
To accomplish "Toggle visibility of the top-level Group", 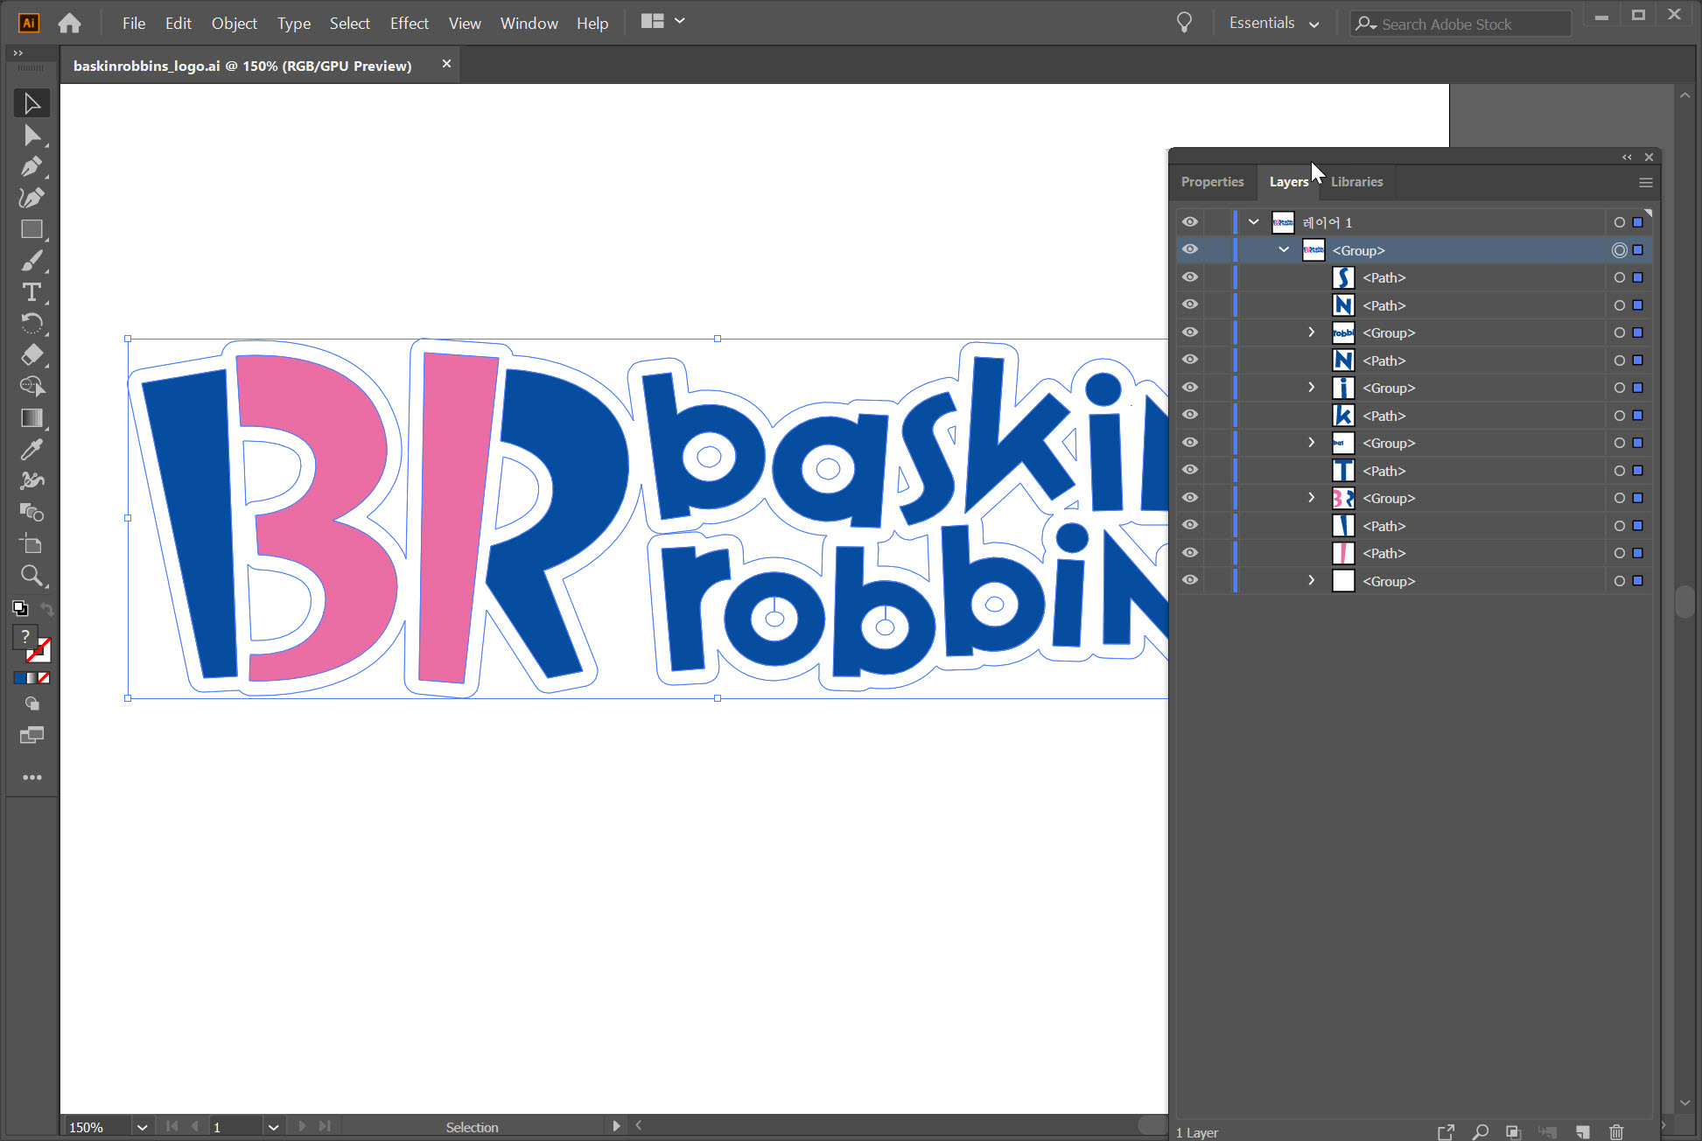I will (x=1190, y=250).
